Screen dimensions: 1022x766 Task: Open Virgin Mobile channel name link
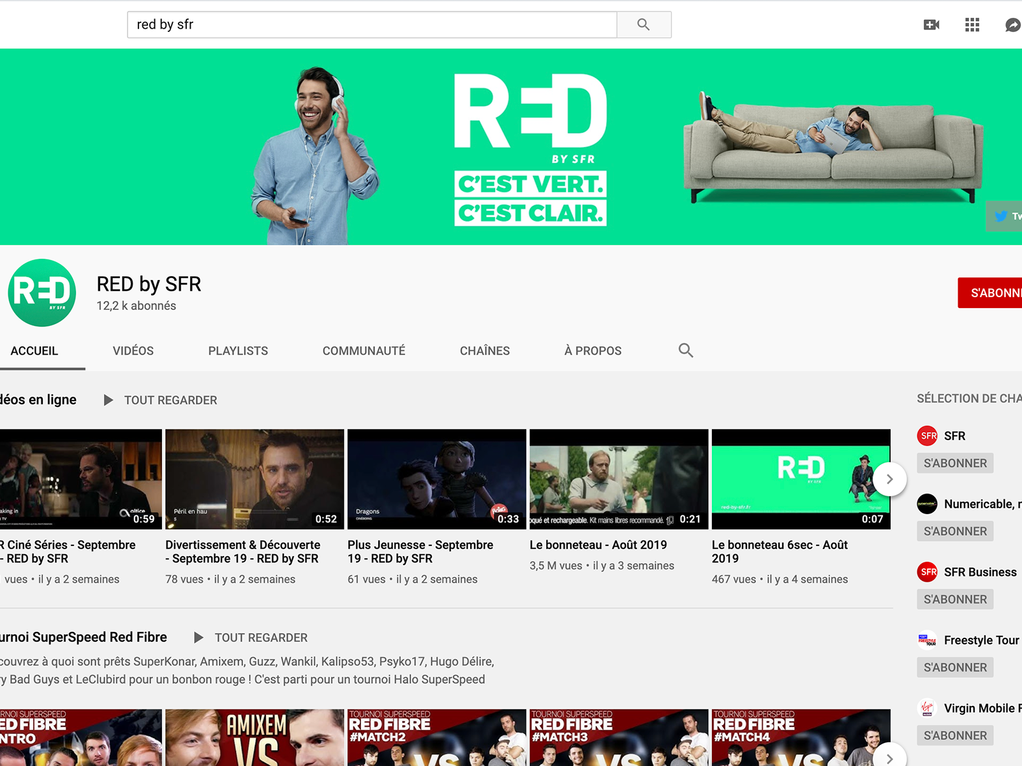982,708
